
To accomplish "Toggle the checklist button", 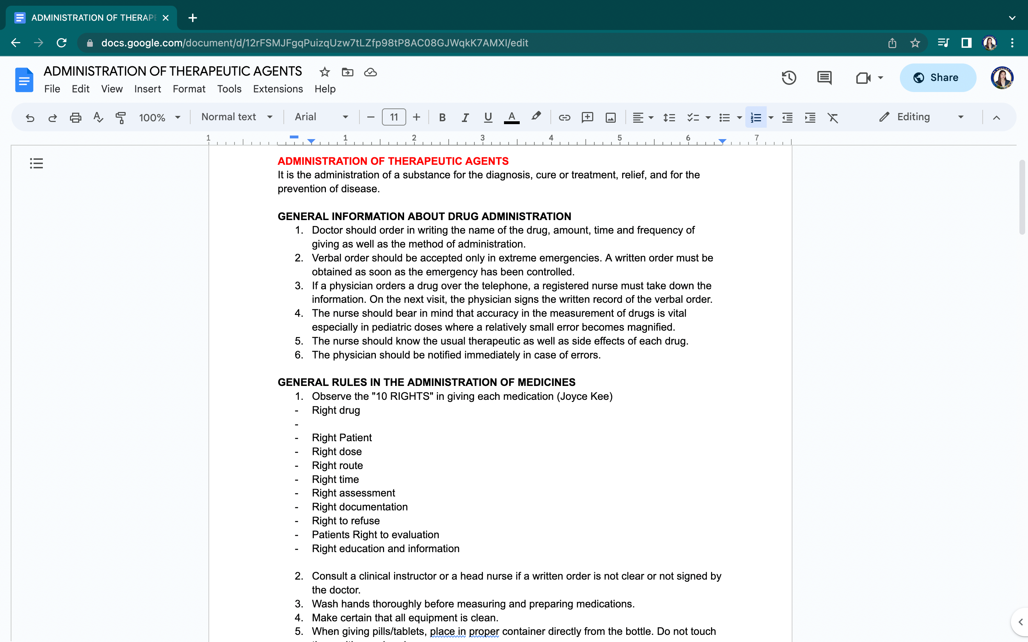I will 693,118.
